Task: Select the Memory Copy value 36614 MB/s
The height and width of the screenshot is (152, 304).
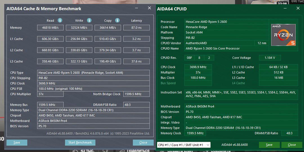Action: (108, 28)
